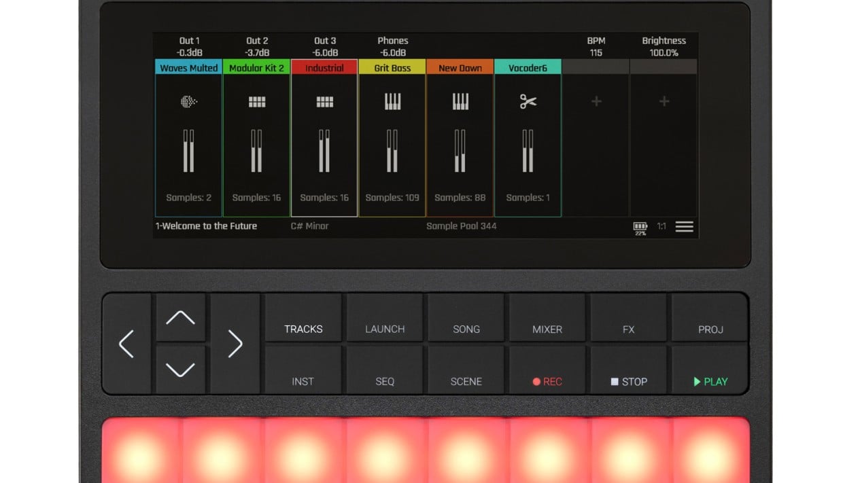This screenshot has width=860, height=483.
Task: Tap the keyboard icon in New Down track
Action: [x=460, y=102]
